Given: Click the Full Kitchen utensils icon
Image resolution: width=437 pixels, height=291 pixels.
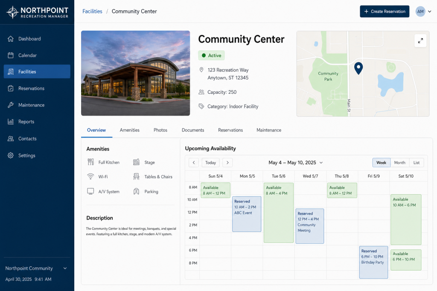Looking at the screenshot, I should [90, 162].
